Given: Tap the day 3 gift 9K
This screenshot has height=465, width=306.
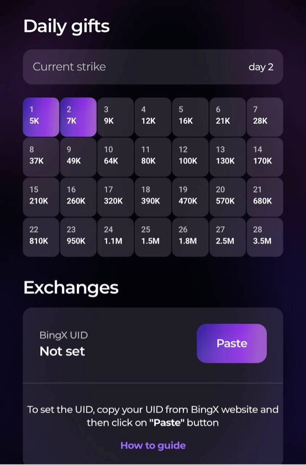Looking at the screenshot, I should pos(116,117).
